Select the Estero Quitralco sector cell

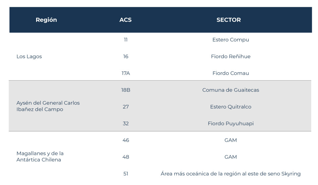(231, 107)
